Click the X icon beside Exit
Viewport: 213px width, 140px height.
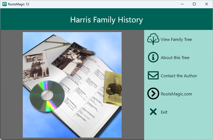click(153, 112)
